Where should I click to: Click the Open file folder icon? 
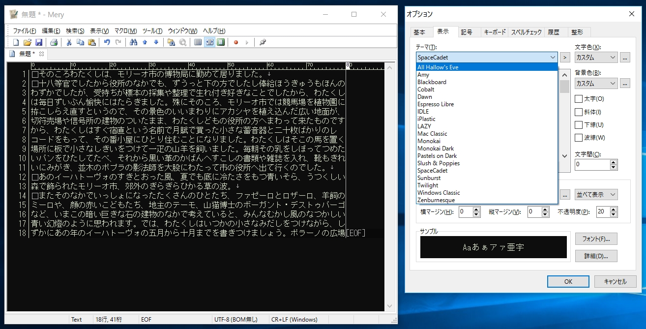[28, 42]
